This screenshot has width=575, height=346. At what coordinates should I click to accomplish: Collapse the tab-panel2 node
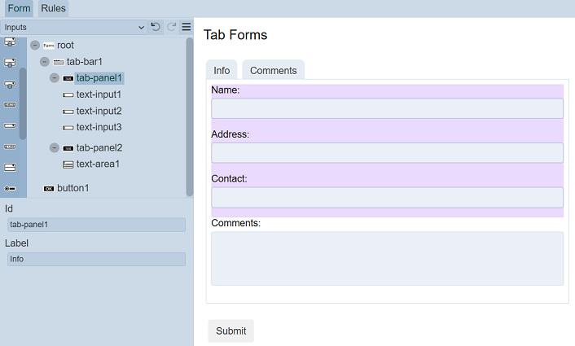(55, 148)
